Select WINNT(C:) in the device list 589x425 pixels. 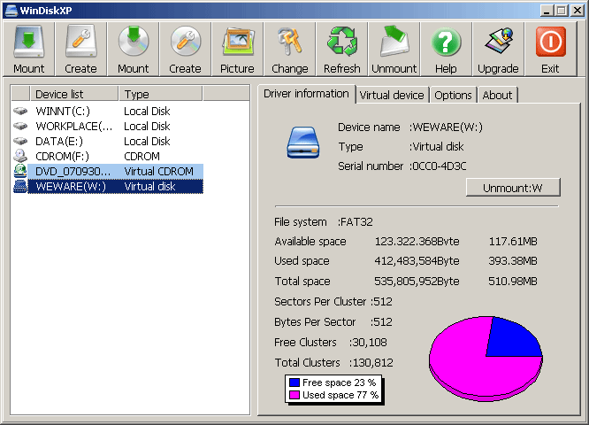63,112
